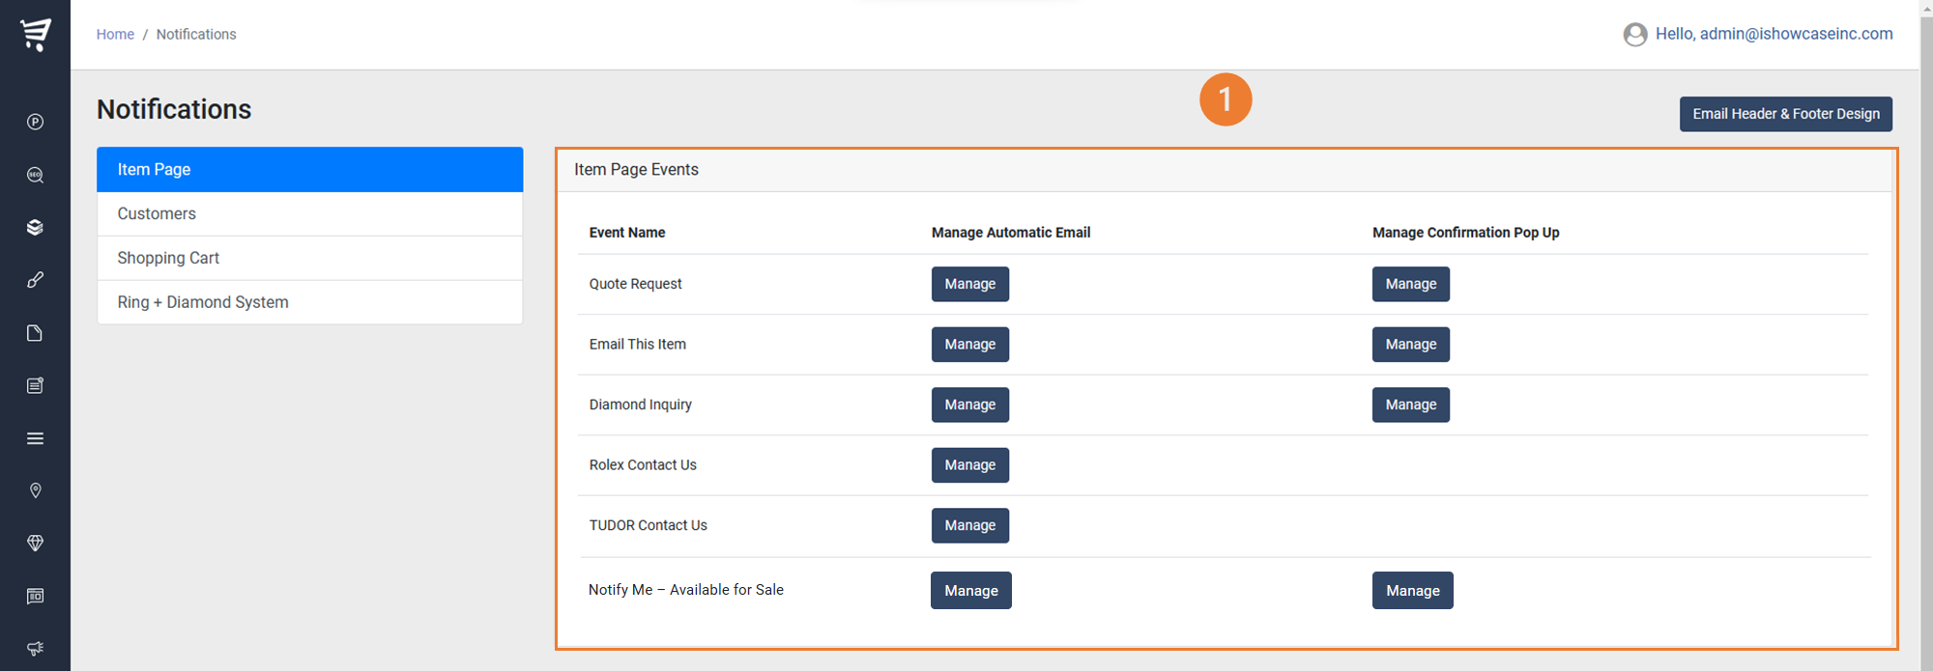Viewport: 1933px width, 671px height.
Task: Go to Home breadcrumb link
Action: 115,34
